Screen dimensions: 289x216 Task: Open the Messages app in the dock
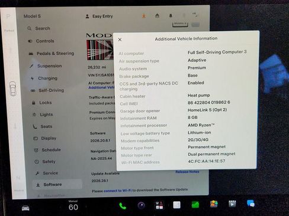pos(251,204)
